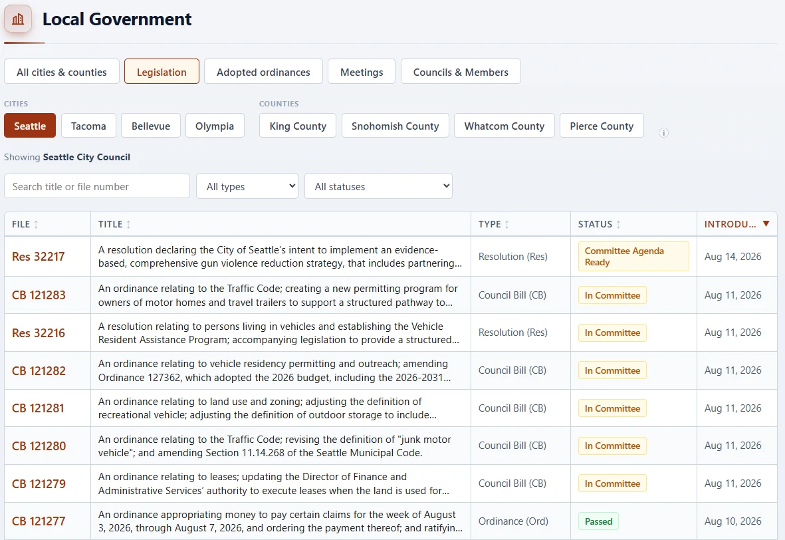Sort table by STATUS column arrows

618,224
